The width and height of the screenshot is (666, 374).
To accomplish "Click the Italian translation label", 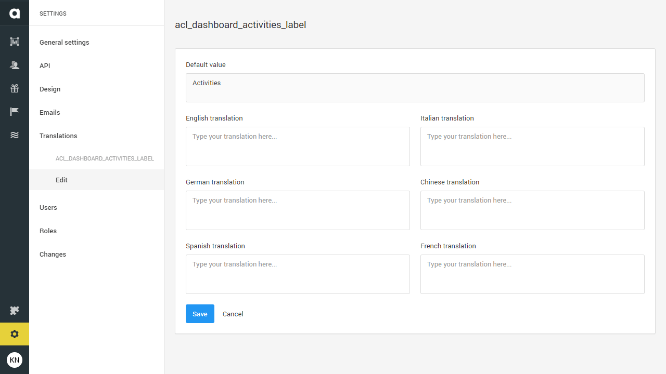I will coord(447,118).
